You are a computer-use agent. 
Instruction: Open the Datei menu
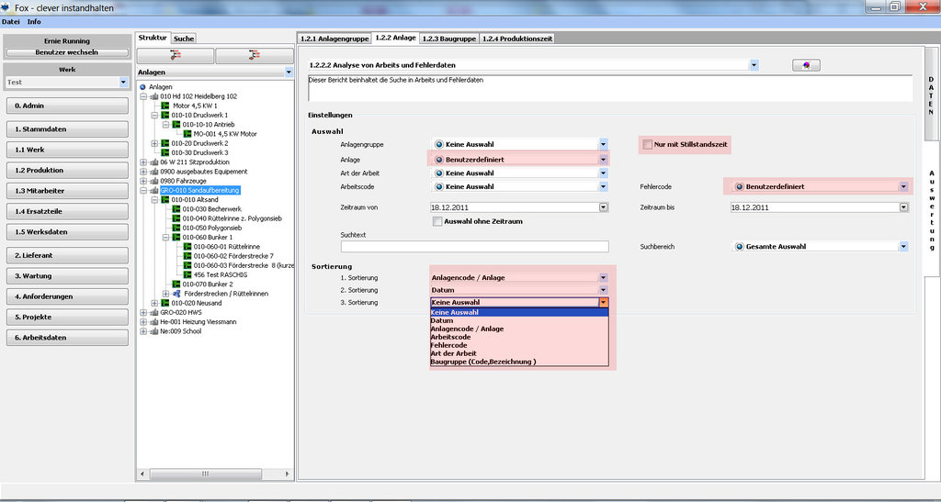point(11,21)
